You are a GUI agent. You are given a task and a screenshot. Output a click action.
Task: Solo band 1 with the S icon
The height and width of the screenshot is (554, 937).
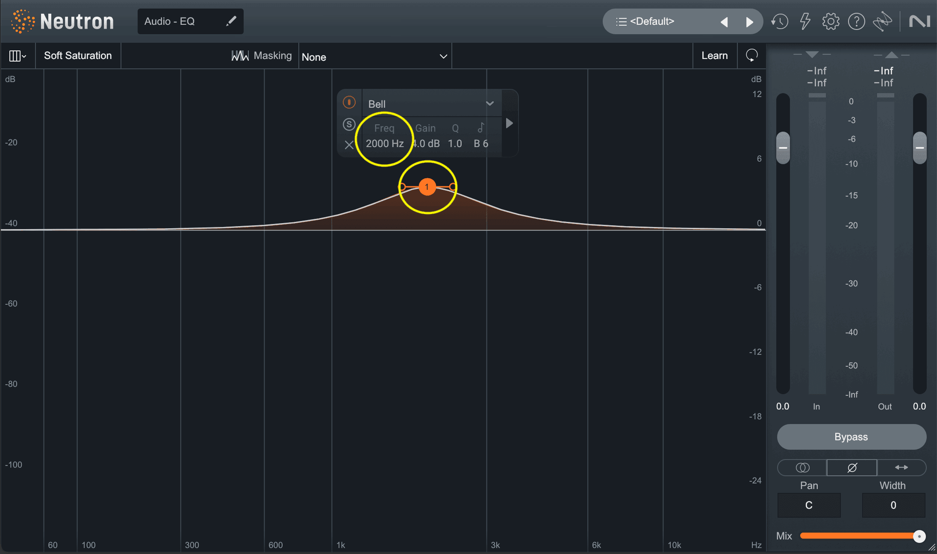(349, 124)
